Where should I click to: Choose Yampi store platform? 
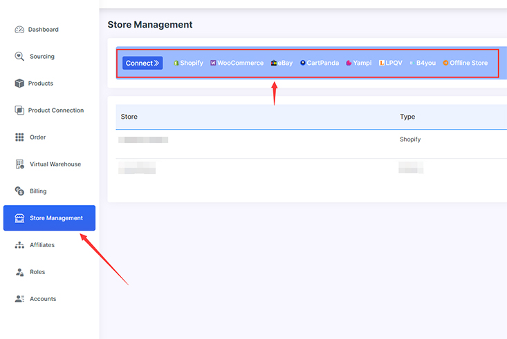point(359,63)
